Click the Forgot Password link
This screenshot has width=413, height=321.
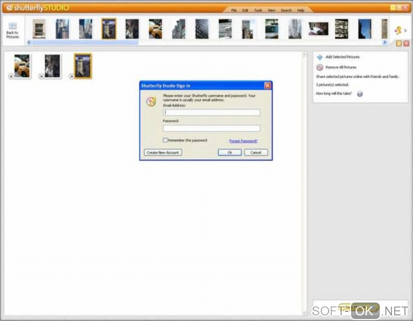point(243,141)
